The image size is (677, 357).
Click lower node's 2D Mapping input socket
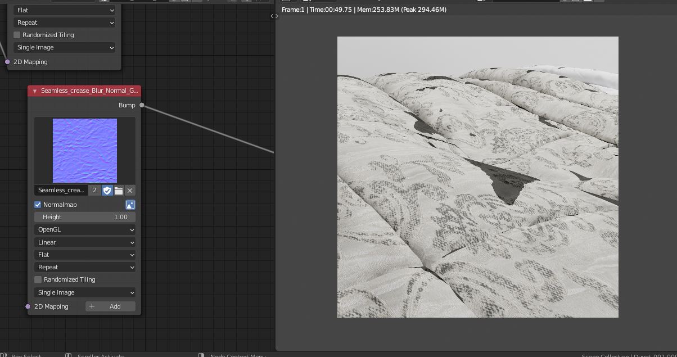pyautogui.click(x=28, y=306)
